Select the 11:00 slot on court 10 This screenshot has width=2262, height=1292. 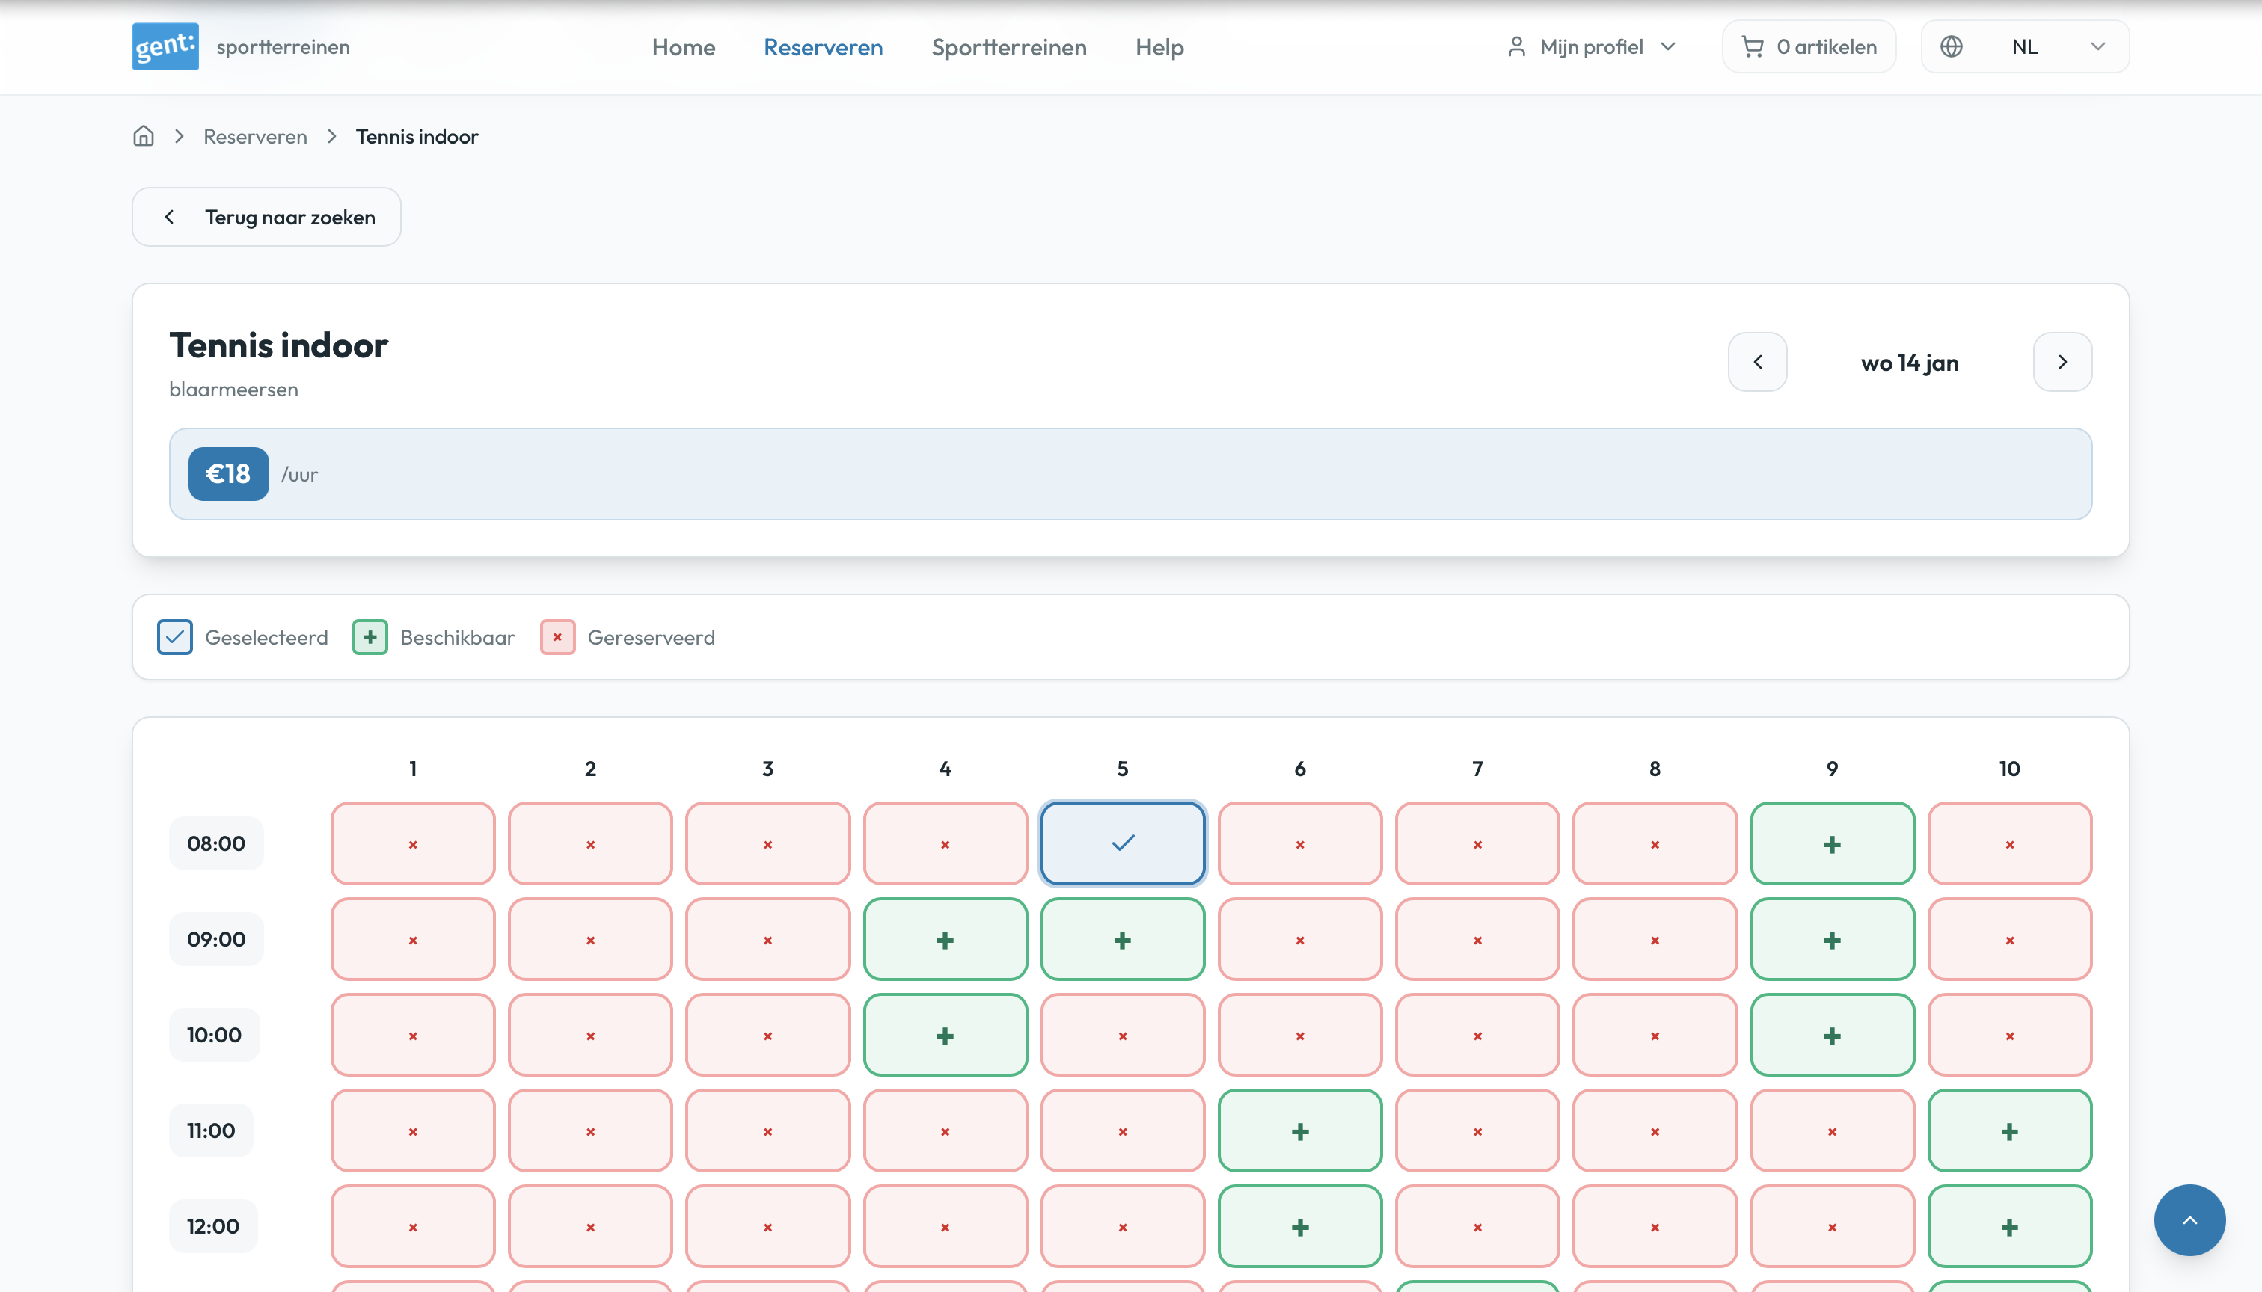(x=2010, y=1130)
